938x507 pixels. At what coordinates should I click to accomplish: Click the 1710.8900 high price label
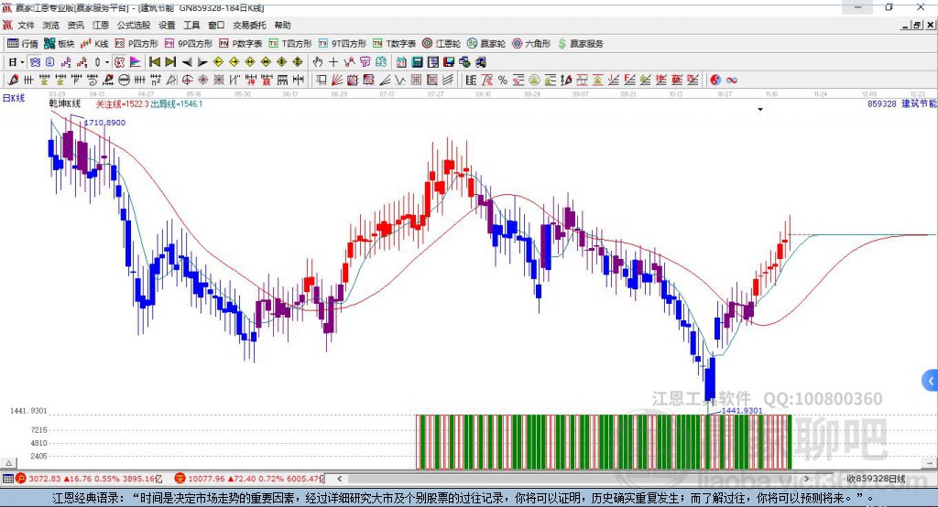(104, 123)
